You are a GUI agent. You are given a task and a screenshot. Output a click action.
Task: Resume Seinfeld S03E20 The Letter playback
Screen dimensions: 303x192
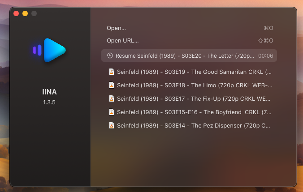pyautogui.click(x=185, y=56)
